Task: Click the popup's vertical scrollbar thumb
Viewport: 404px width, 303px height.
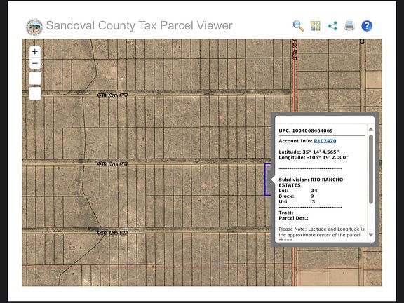Action: coord(371,169)
